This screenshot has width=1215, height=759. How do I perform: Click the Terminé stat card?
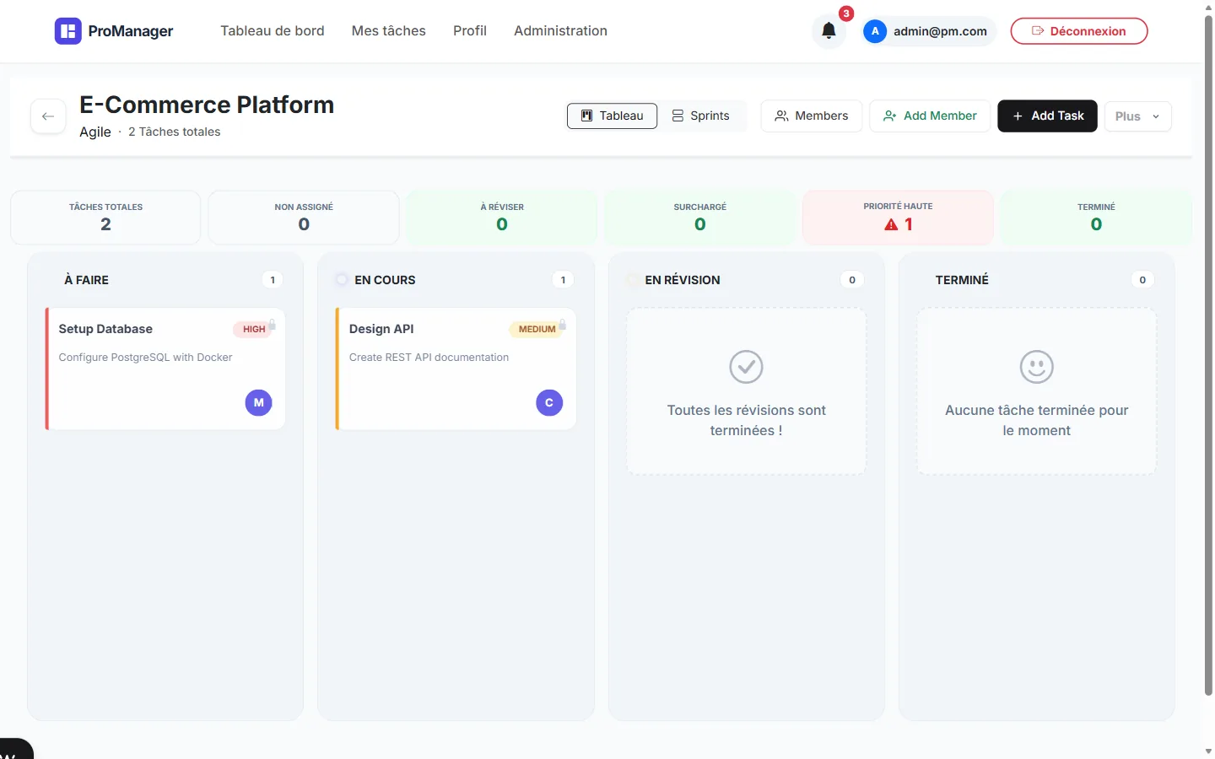pos(1096,218)
